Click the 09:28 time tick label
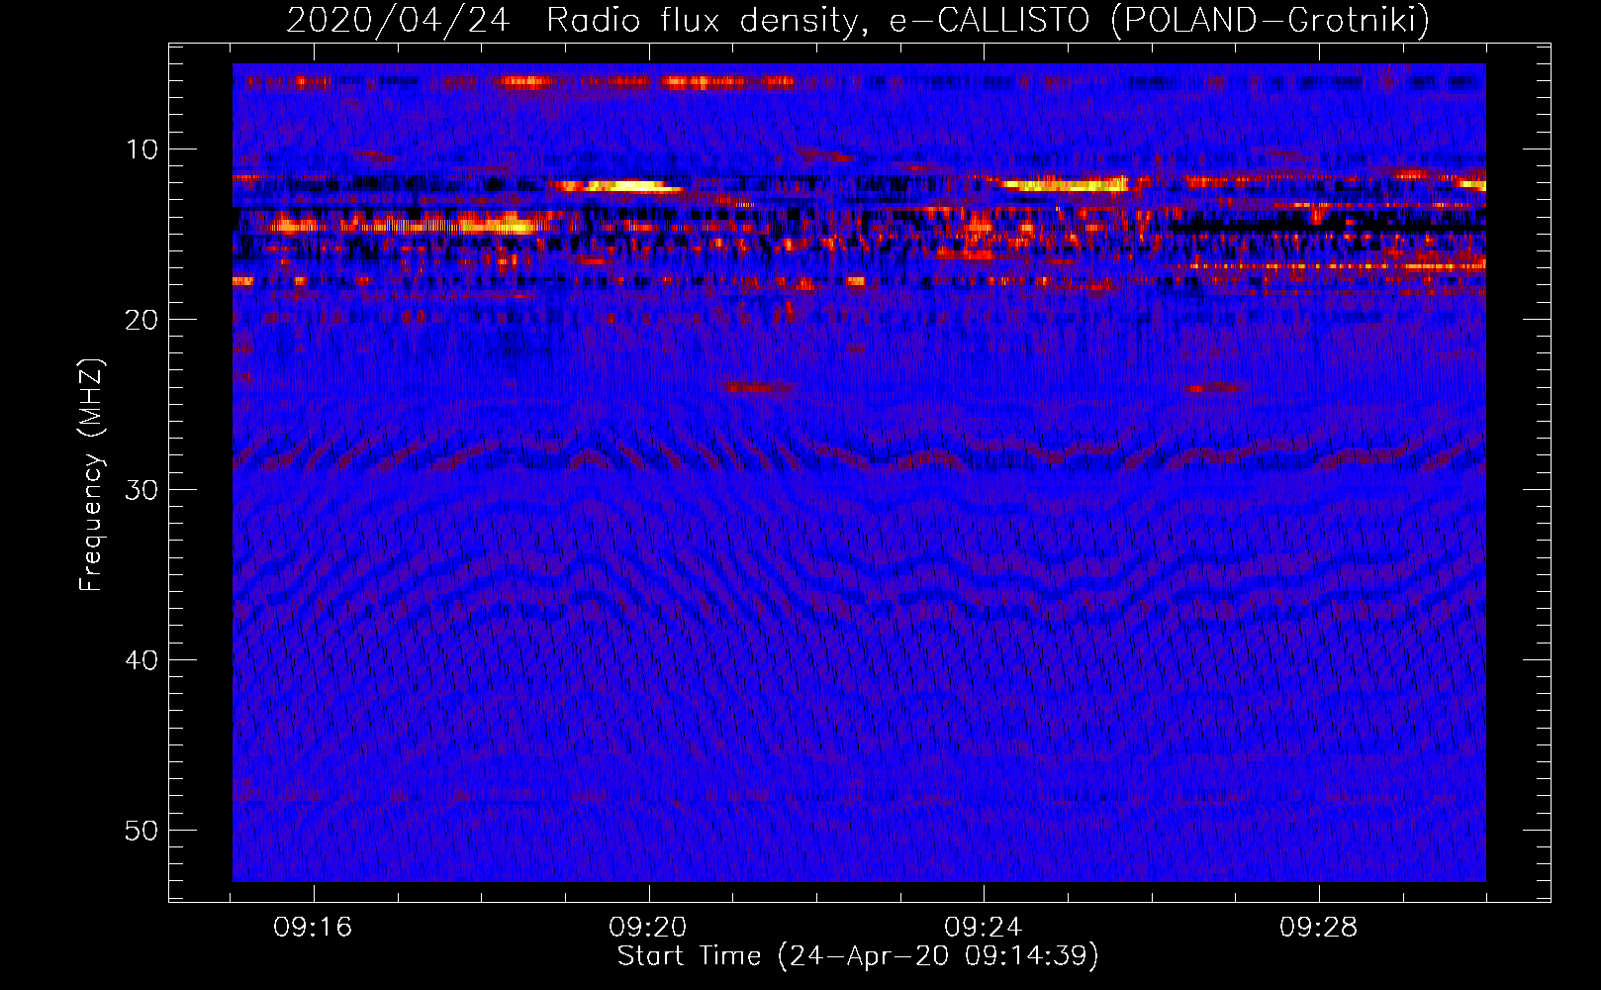The image size is (1601, 990). pyautogui.click(x=1319, y=928)
